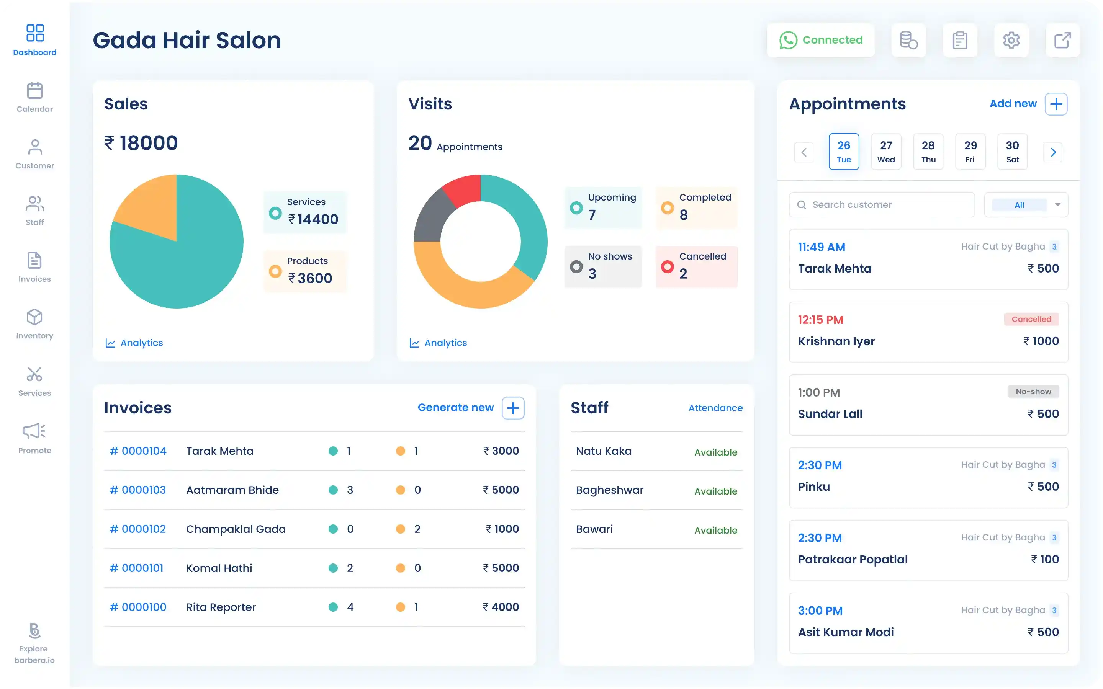Click the orange Products pie slice
This screenshot has width=1103, height=689.
pyautogui.click(x=153, y=205)
